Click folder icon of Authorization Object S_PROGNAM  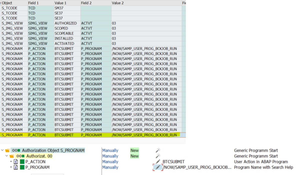pos(7,150)
